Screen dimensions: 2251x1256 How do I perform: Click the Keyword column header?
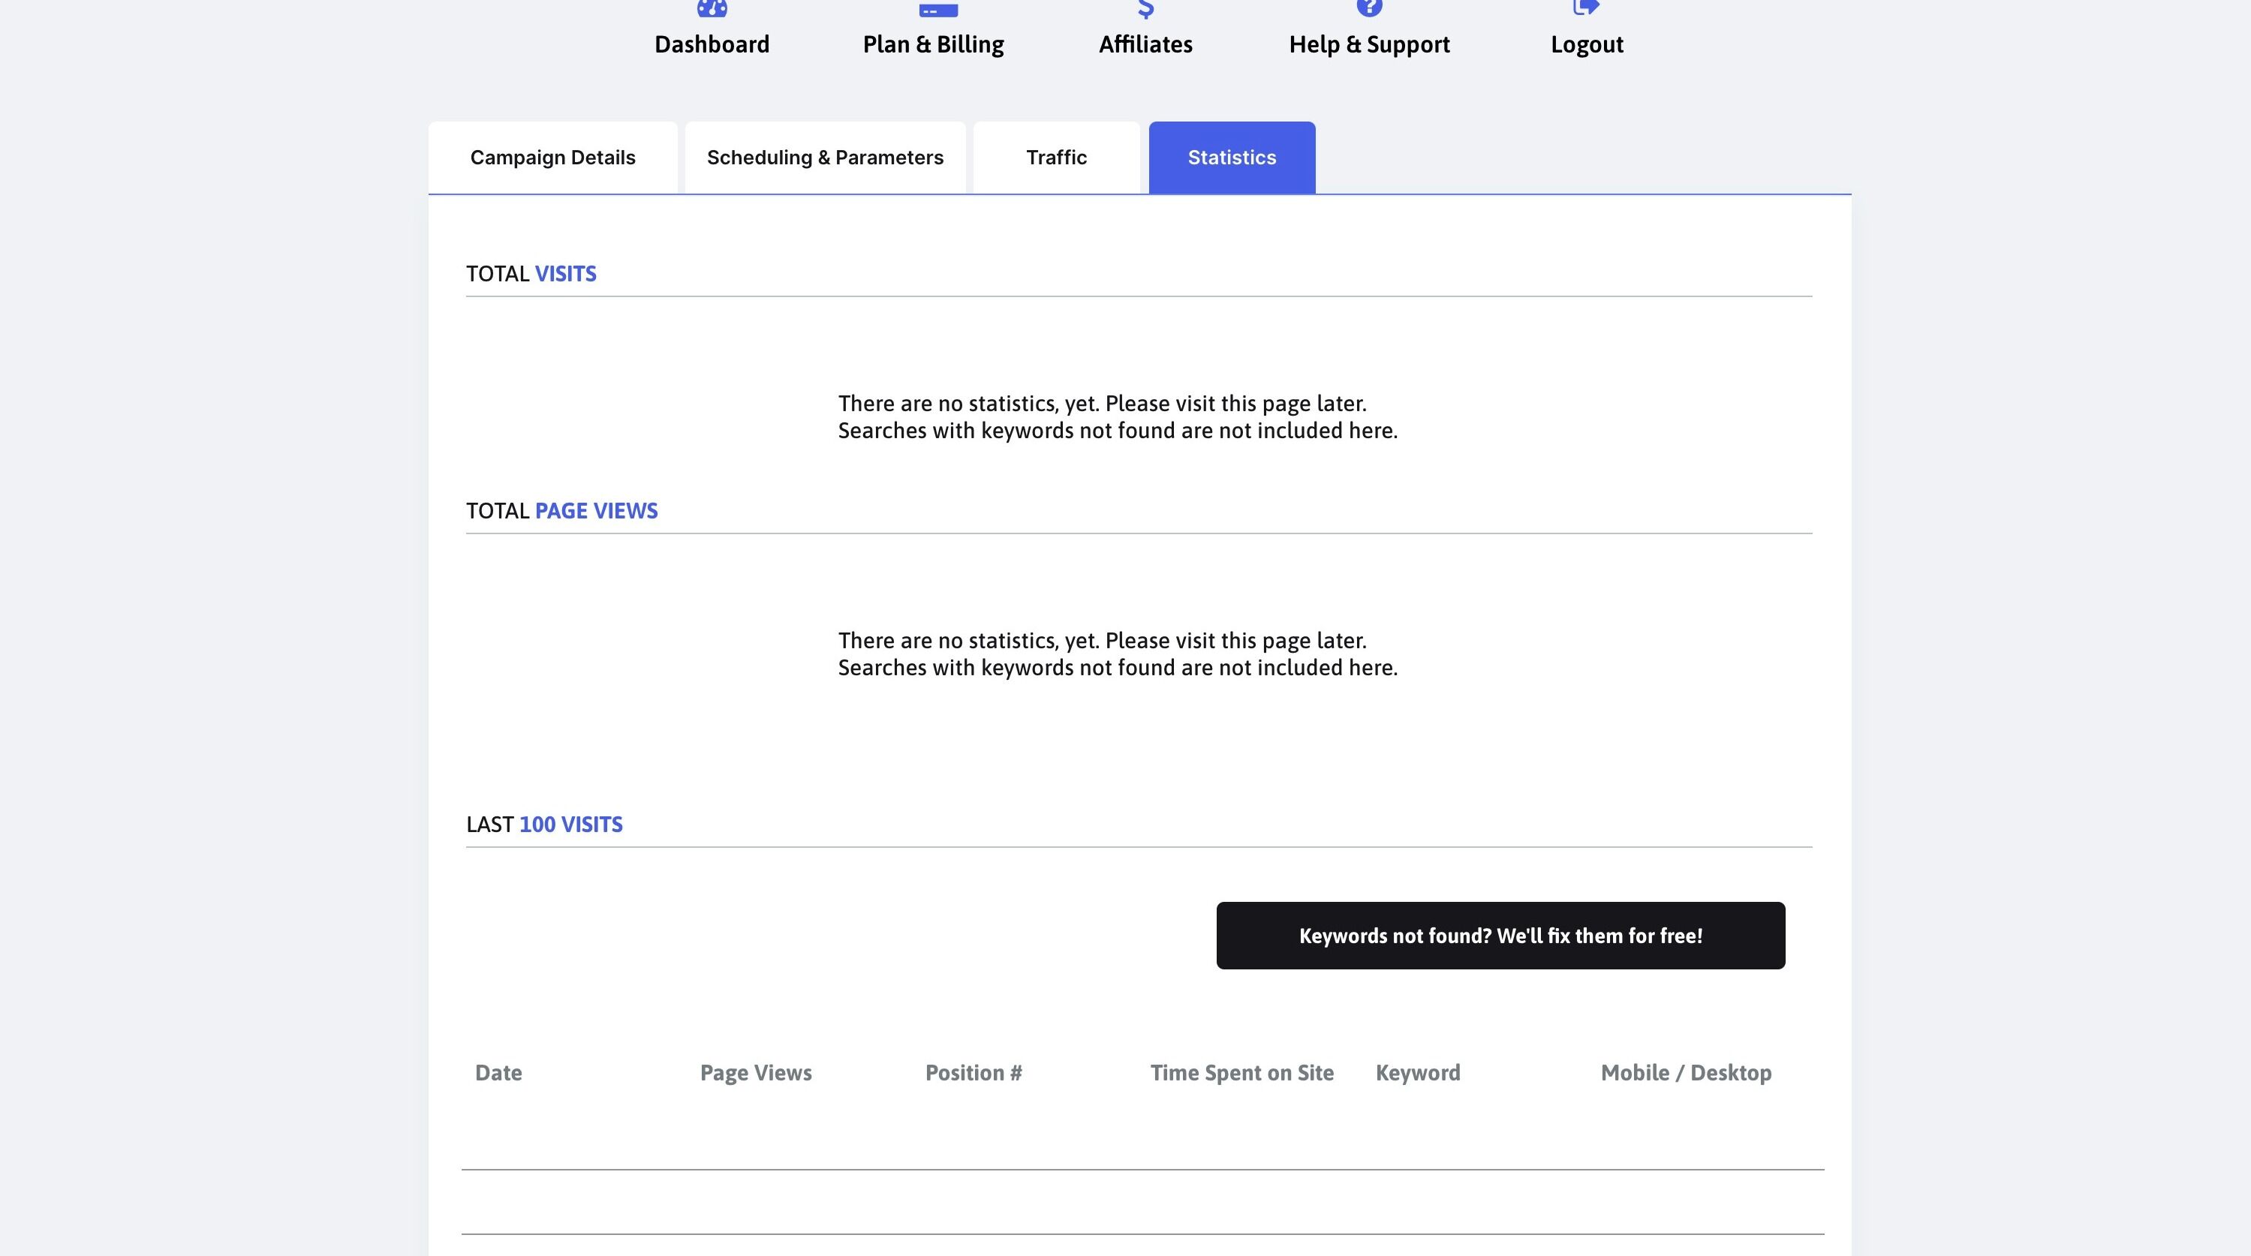pyautogui.click(x=1417, y=1073)
